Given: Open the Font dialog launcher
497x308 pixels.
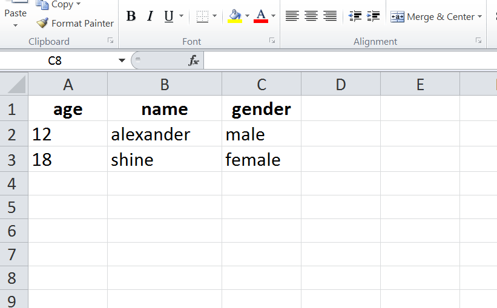Looking at the screenshot, I should 272,41.
